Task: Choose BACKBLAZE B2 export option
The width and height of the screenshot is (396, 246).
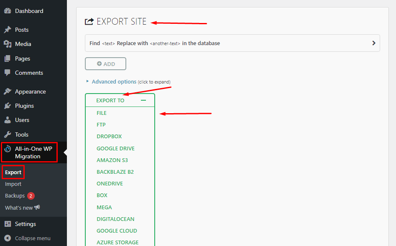Action: [x=115, y=172]
